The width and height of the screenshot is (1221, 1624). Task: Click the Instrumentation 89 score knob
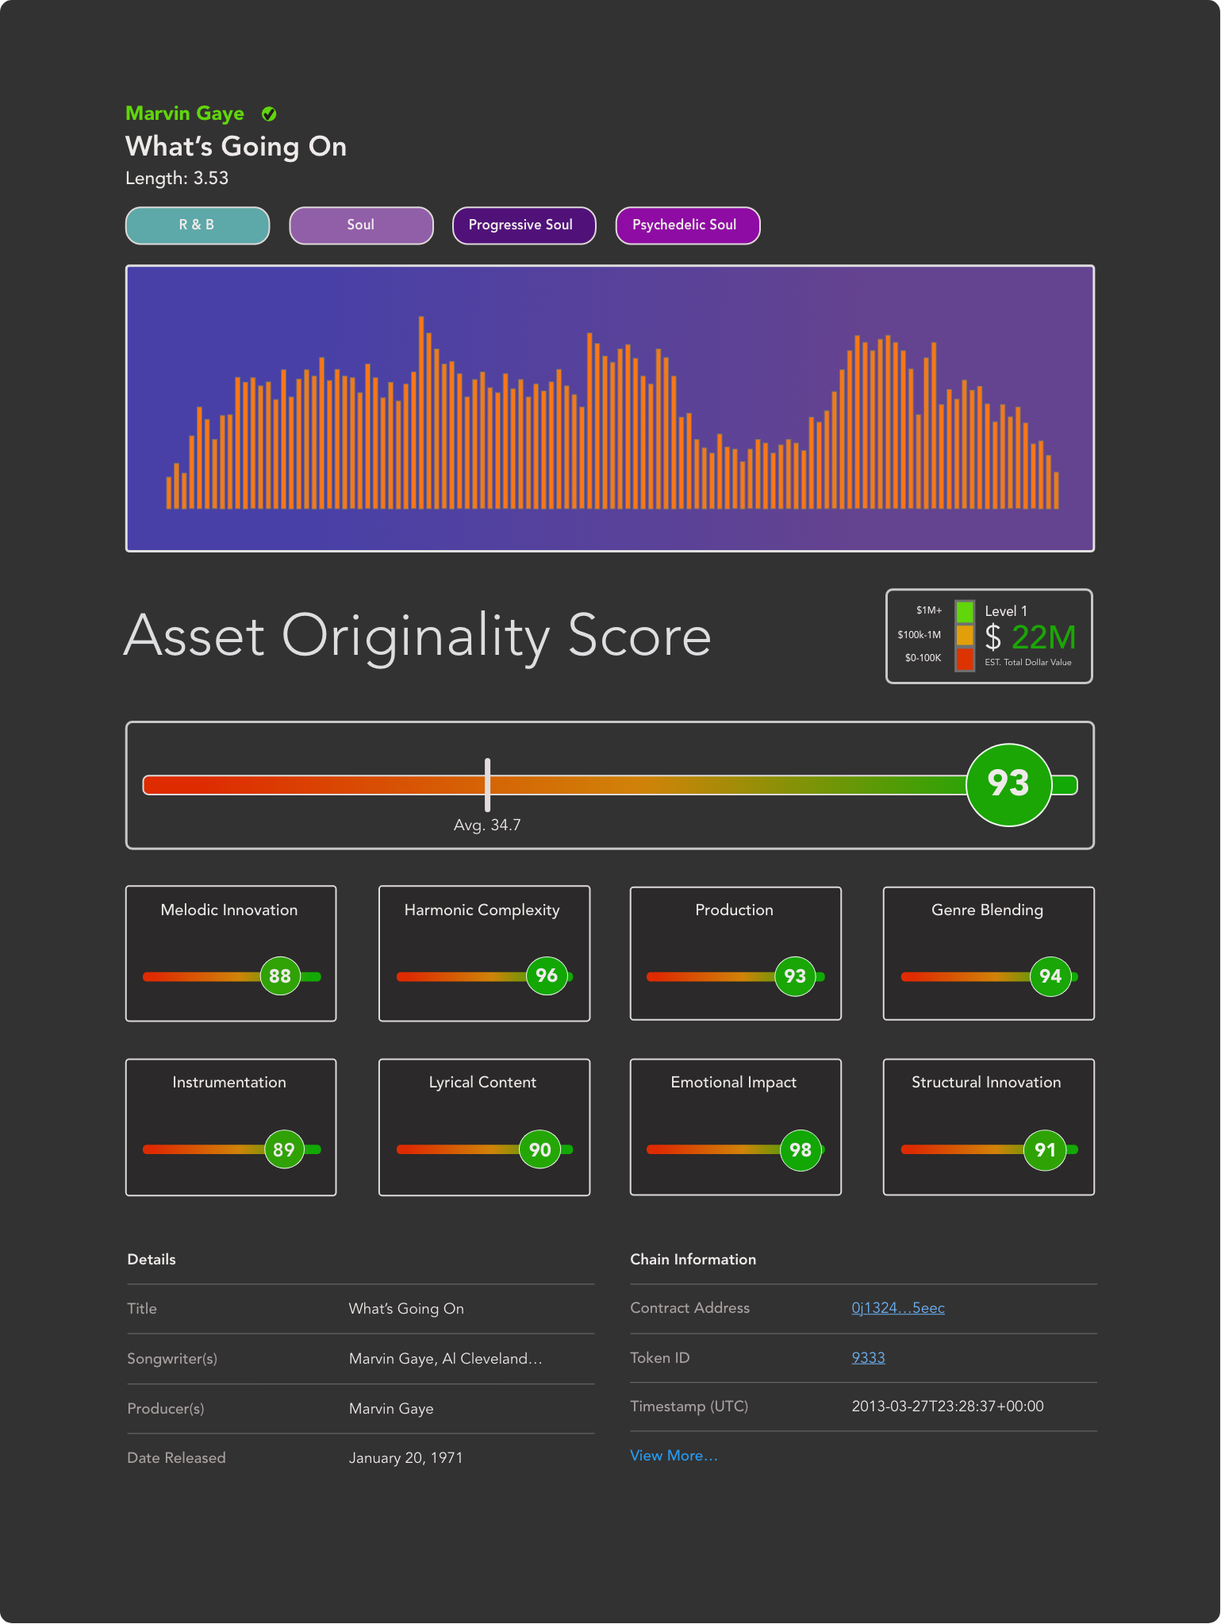[284, 1149]
